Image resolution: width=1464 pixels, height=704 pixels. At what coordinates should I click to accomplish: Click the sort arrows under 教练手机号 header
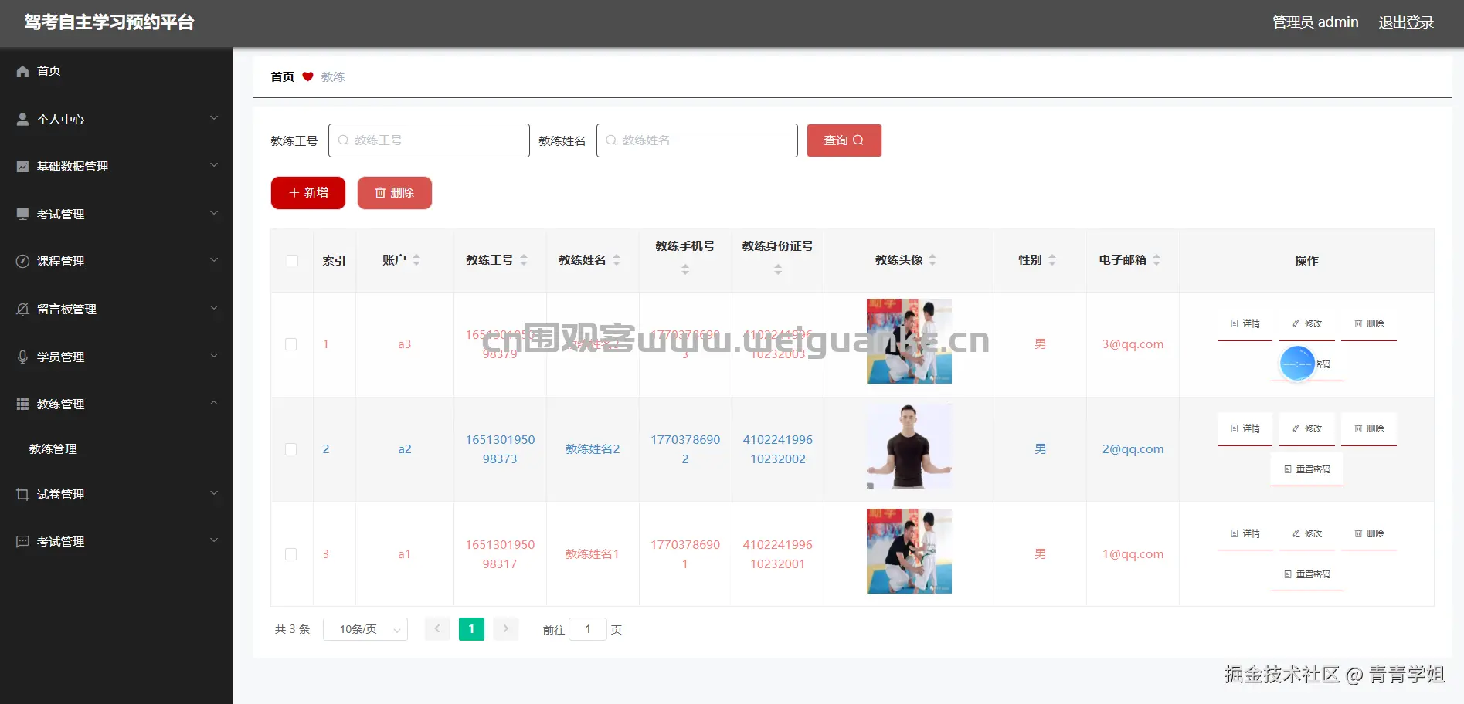(x=685, y=269)
